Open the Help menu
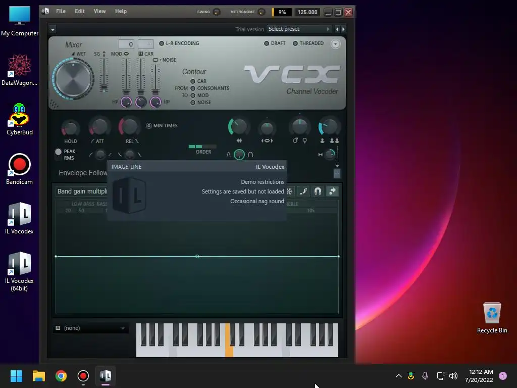Screen dimensions: 517x388 pos(121,11)
